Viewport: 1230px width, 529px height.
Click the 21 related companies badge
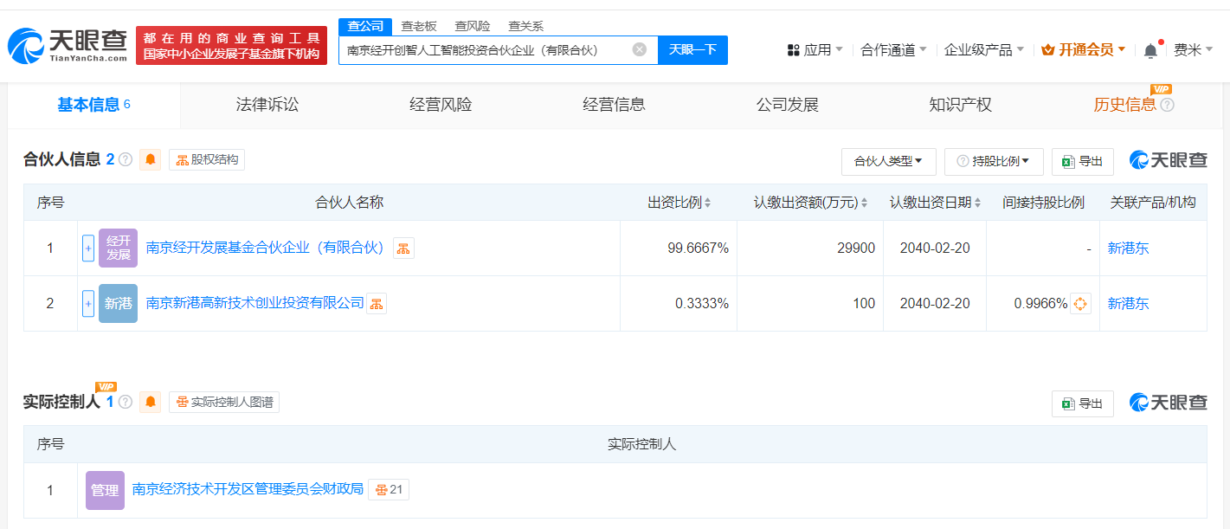pyautogui.click(x=389, y=490)
